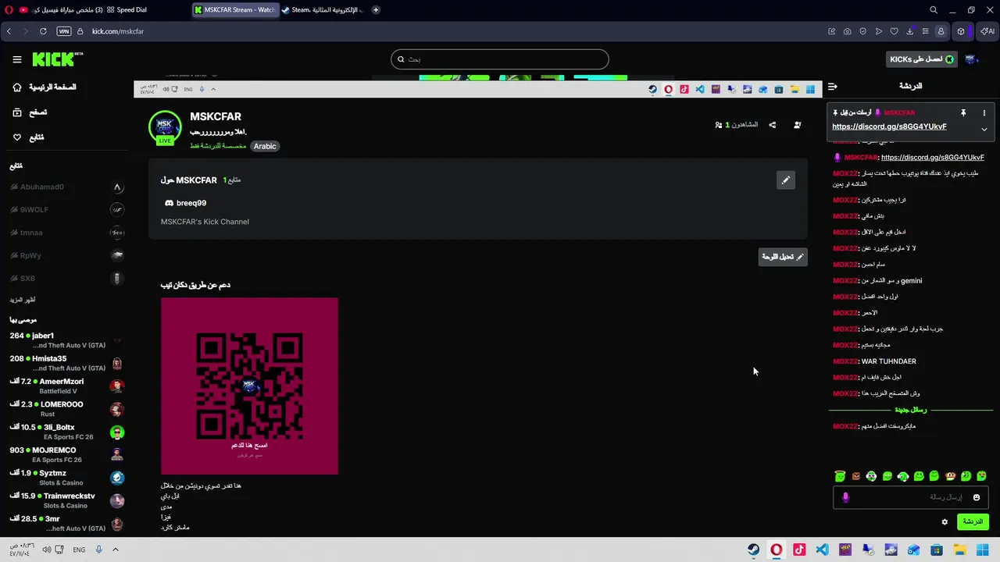Viewport: 1000px width, 562px height.
Task: Open a new browser tab
Action: 376,10
